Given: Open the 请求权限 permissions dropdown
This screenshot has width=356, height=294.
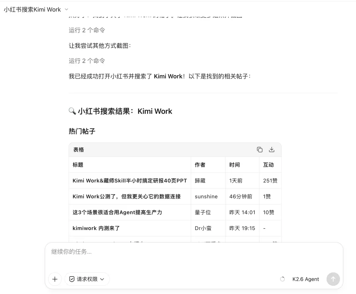Looking at the screenshot, I should coord(87,279).
